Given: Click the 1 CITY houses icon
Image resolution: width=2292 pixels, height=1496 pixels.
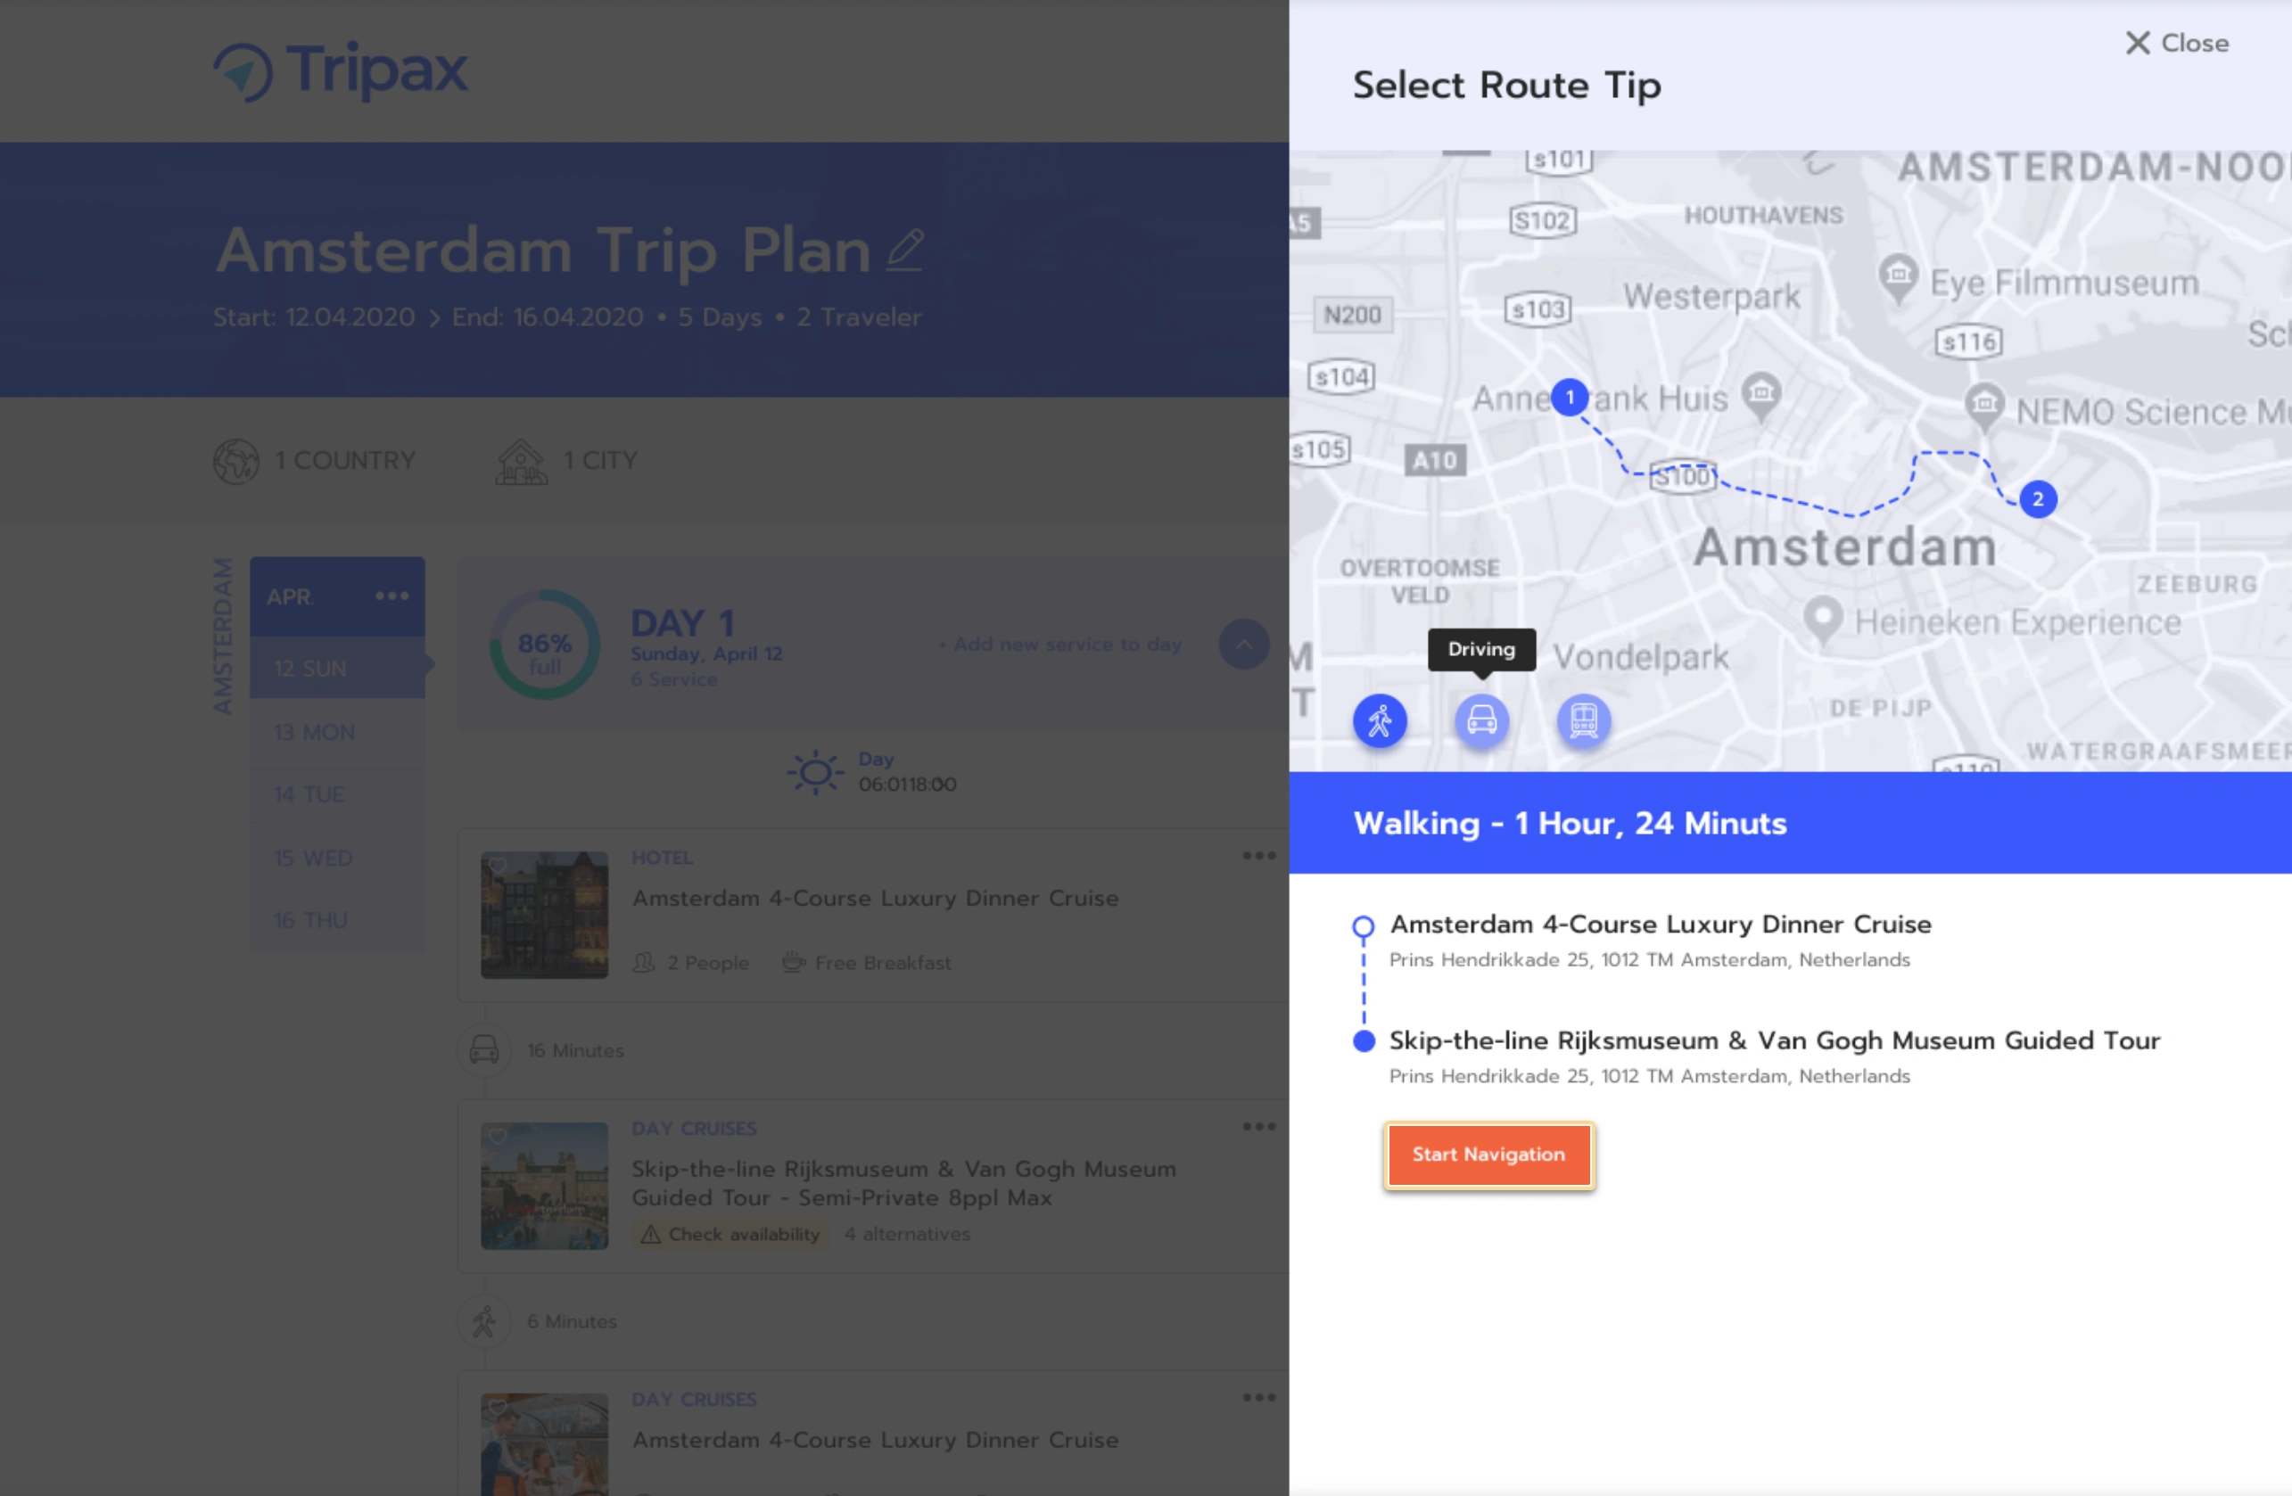Looking at the screenshot, I should [521, 461].
